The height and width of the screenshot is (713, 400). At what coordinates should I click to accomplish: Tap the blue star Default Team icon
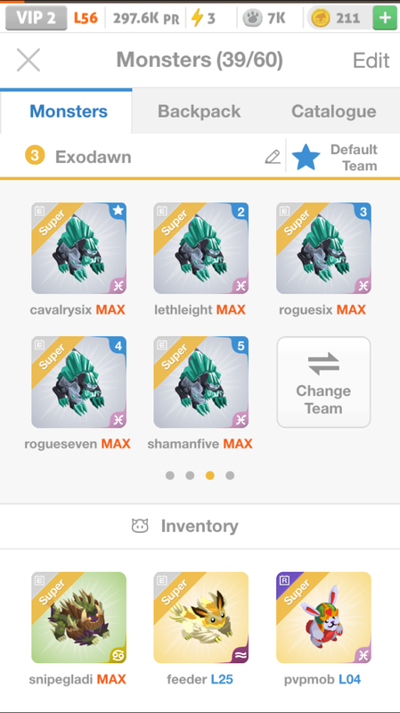click(x=306, y=157)
